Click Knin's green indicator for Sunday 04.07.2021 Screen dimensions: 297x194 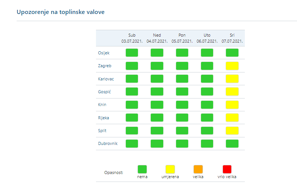click(x=157, y=105)
